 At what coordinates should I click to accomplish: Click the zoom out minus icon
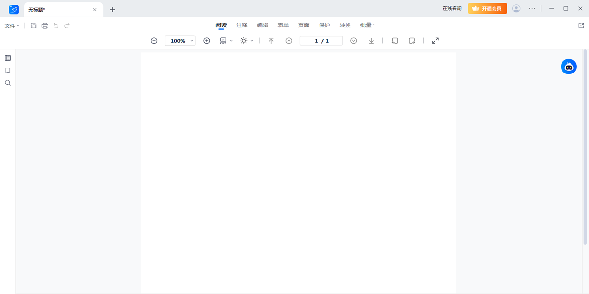[154, 41]
